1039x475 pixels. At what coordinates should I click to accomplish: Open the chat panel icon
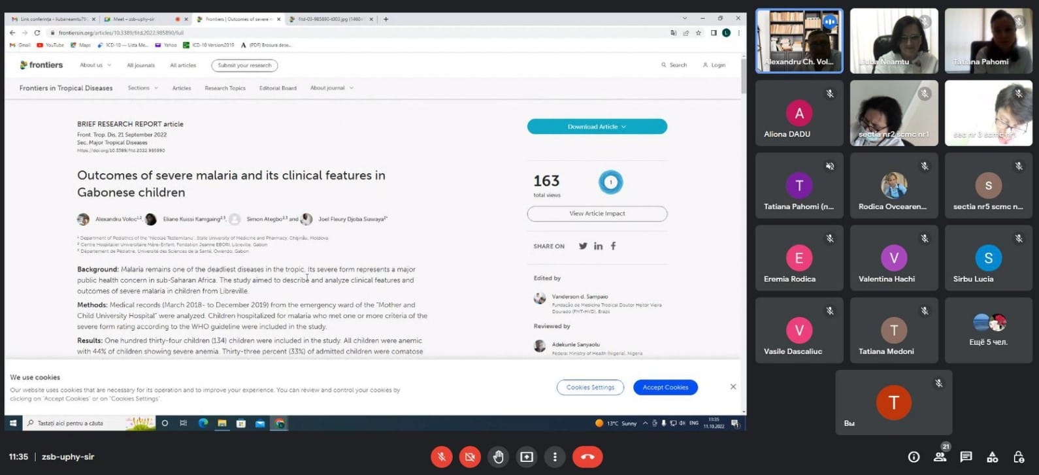click(966, 457)
